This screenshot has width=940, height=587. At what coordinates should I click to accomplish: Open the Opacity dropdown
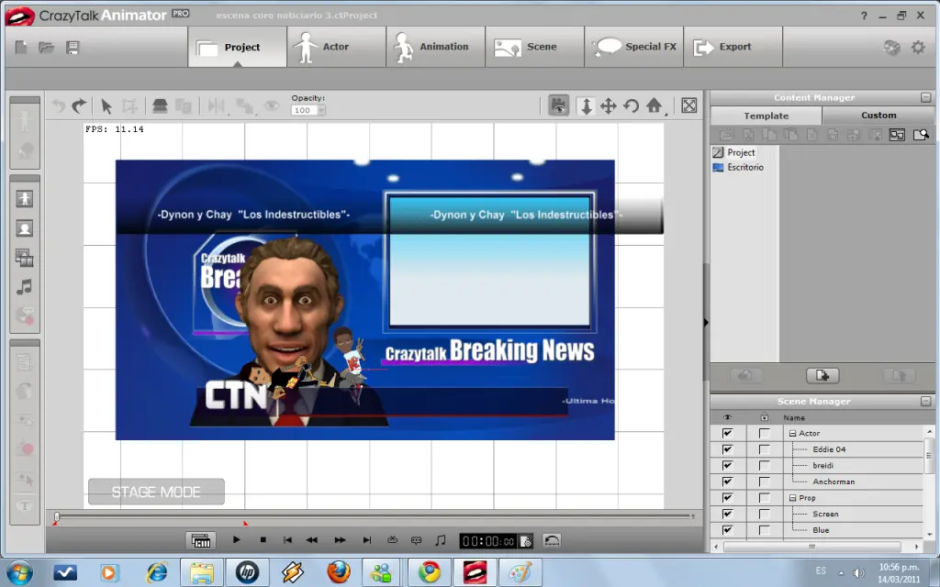[321, 110]
